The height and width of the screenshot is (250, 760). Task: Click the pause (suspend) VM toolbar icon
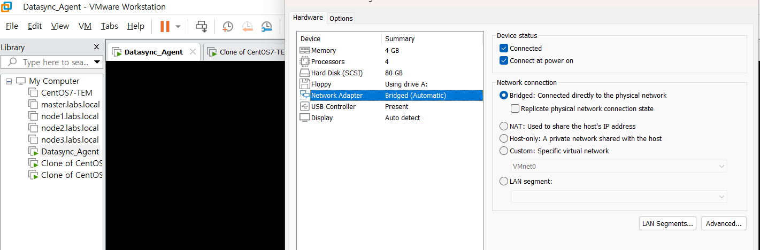165,26
